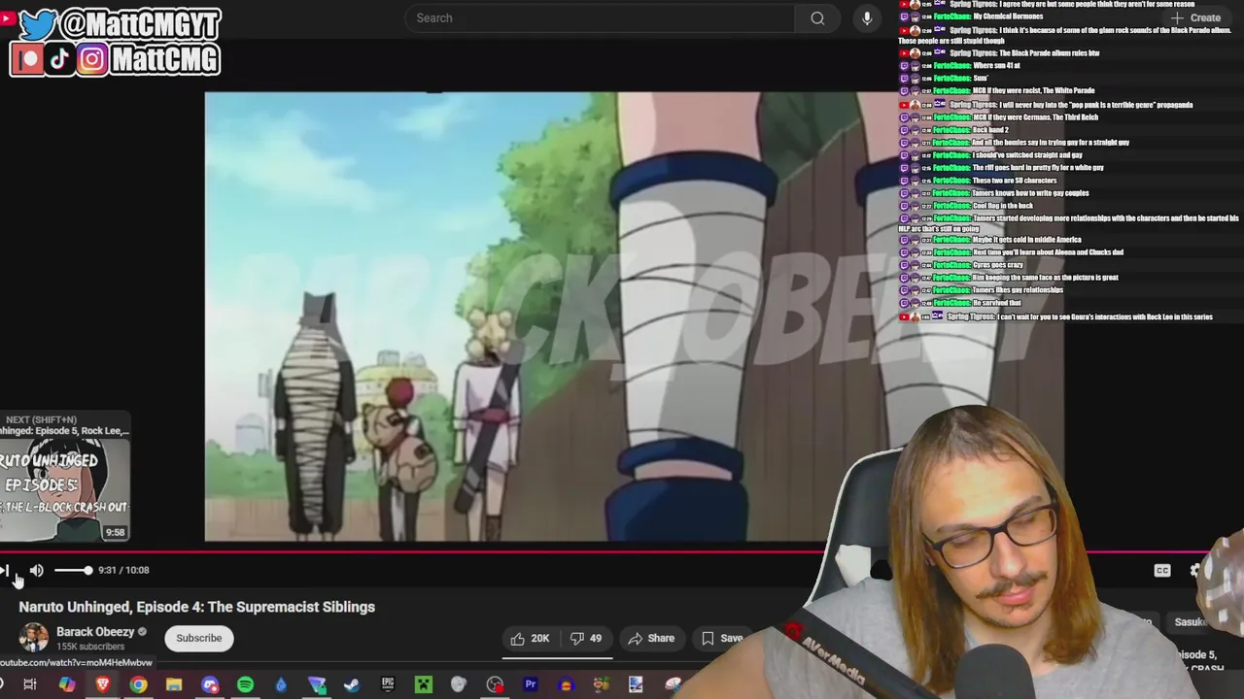Click the Next video skip button

5,571
